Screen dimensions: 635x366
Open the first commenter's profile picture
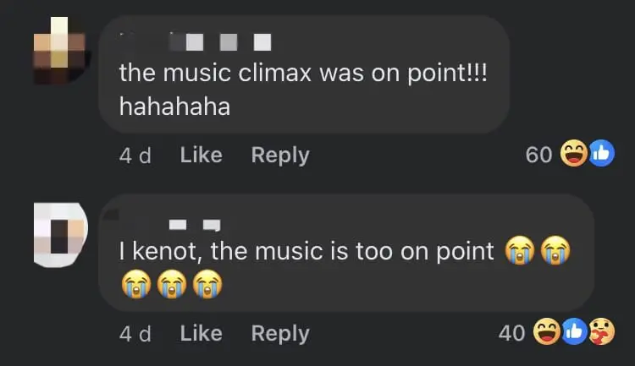click(x=58, y=52)
